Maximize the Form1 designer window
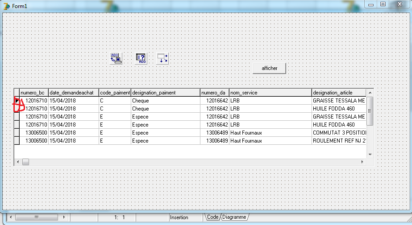The image size is (412, 225). [383, 4]
